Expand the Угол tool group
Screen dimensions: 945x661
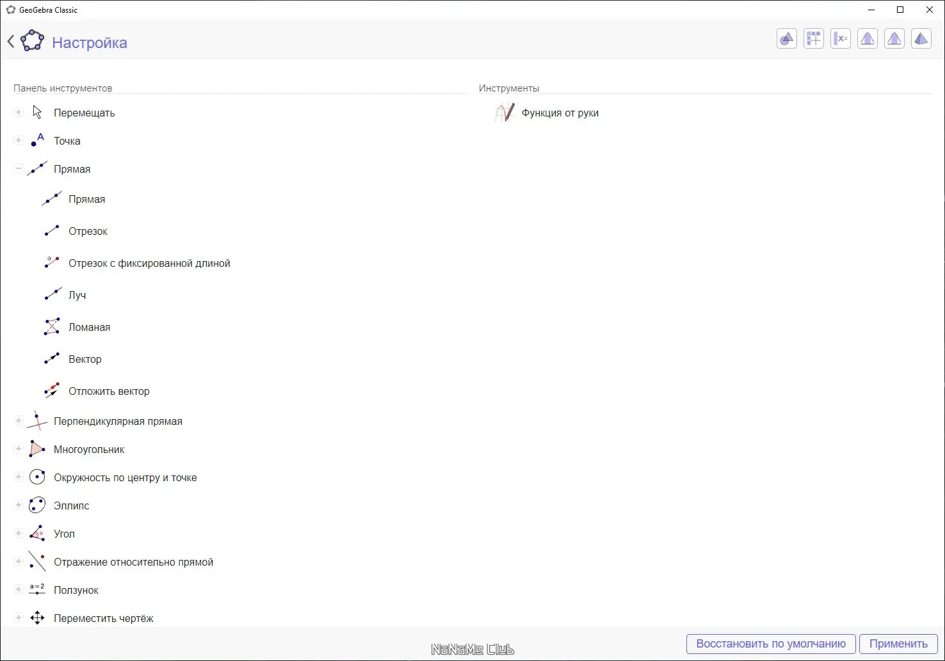19,534
